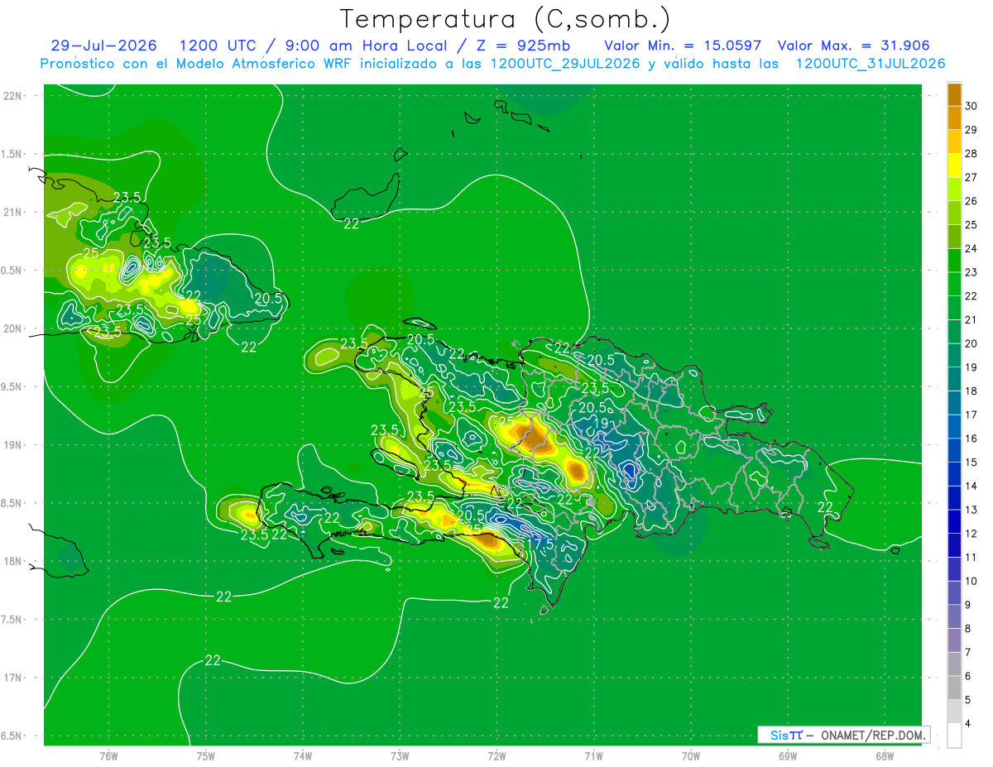Click the "76W" longitude axis label
The height and width of the screenshot is (767, 993).
[108, 757]
